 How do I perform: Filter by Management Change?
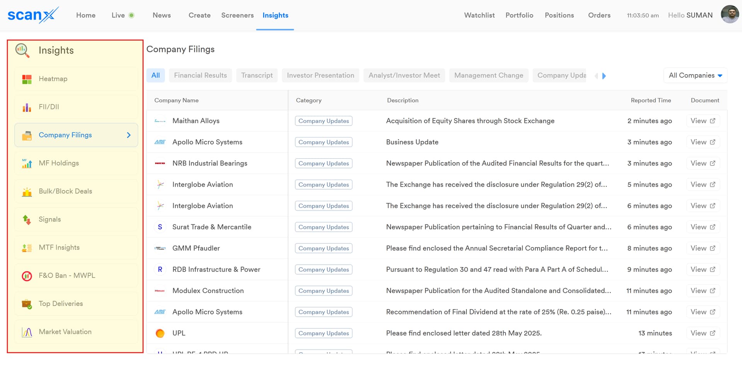click(489, 75)
